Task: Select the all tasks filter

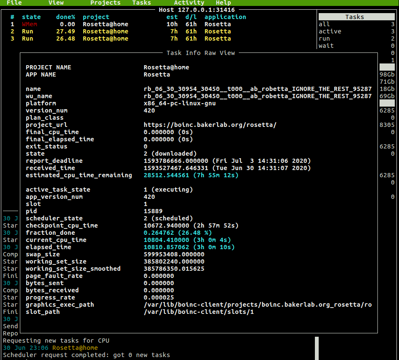Action: [356, 24]
